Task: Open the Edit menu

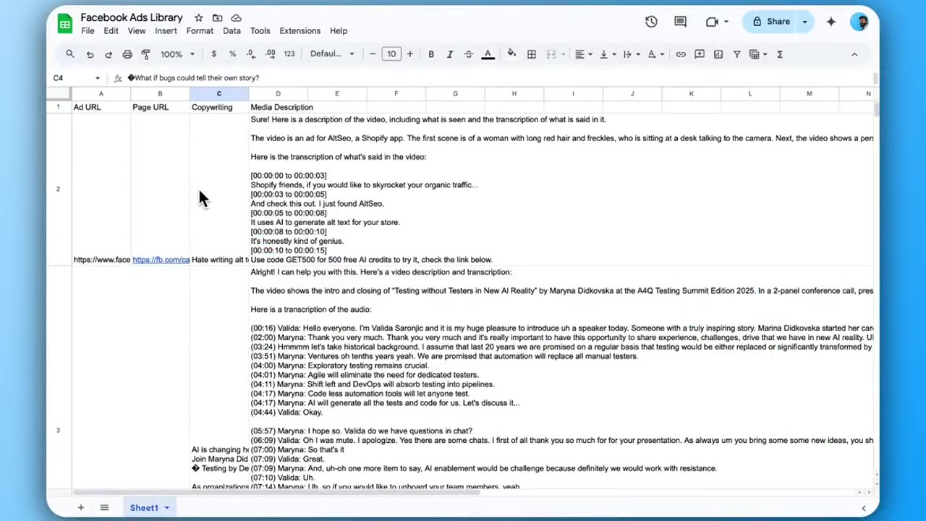Action: 111,31
